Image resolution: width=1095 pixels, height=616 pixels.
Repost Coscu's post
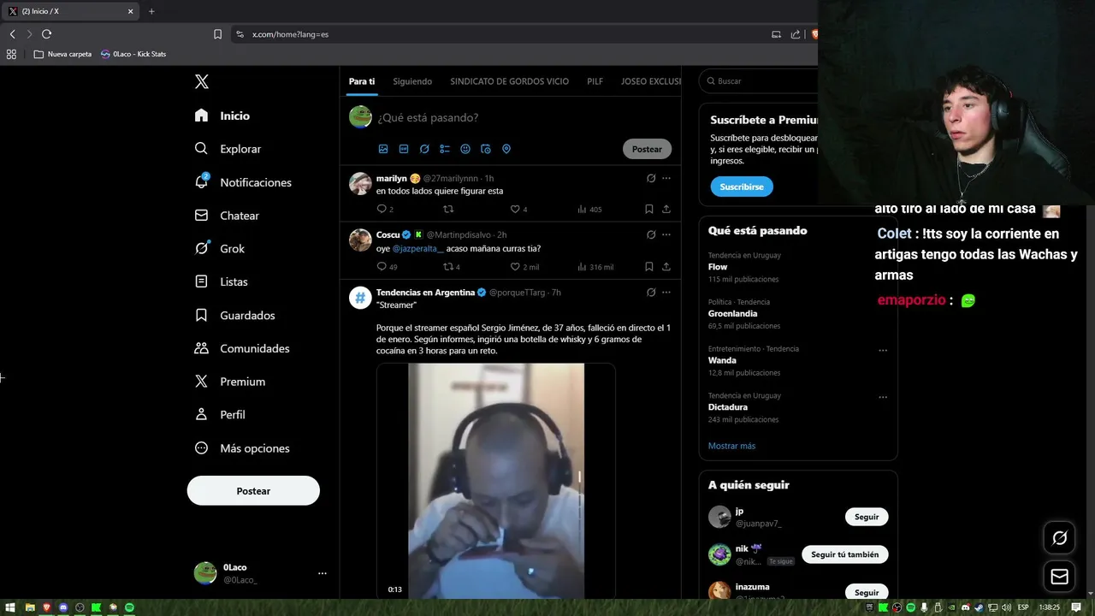point(447,267)
